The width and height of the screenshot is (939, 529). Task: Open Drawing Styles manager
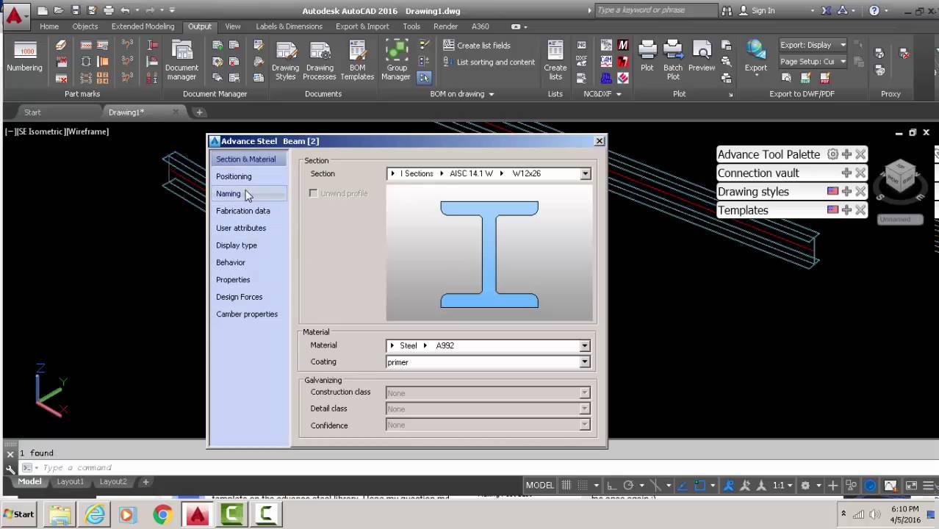(285, 60)
